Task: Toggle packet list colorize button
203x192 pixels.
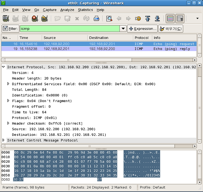Action: click(170, 19)
